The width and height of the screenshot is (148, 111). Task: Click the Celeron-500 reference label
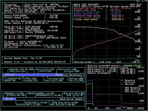72,71
